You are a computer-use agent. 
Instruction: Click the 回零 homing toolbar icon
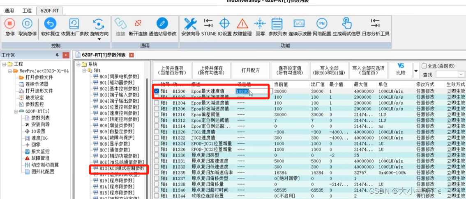(260, 23)
